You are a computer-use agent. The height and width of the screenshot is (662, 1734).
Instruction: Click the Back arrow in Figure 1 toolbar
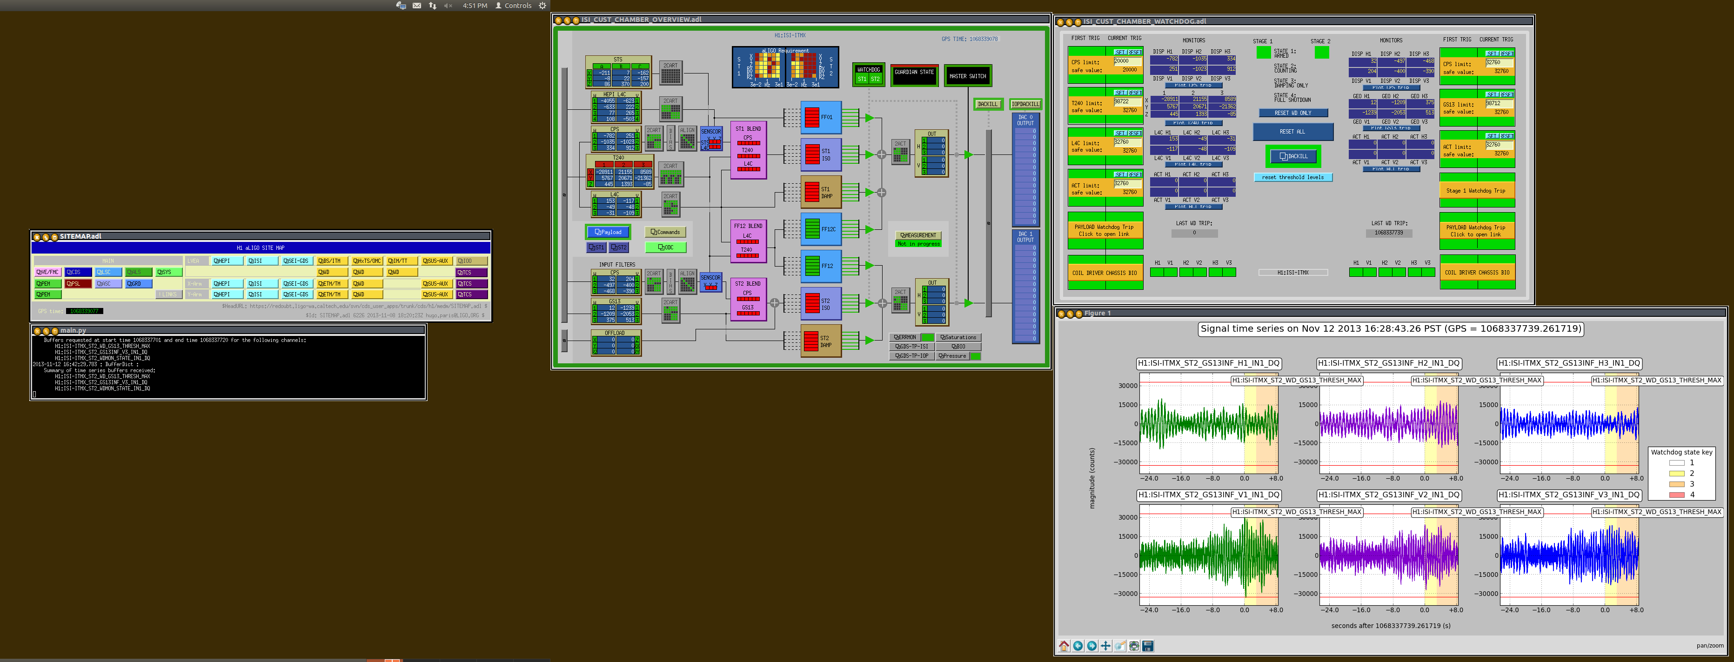click(1078, 646)
